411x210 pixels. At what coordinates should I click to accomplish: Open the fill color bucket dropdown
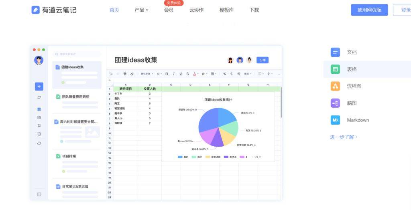203,74
